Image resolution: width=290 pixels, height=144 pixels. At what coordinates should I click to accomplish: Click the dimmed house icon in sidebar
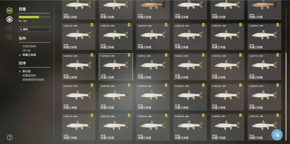[x=10, y=28]
